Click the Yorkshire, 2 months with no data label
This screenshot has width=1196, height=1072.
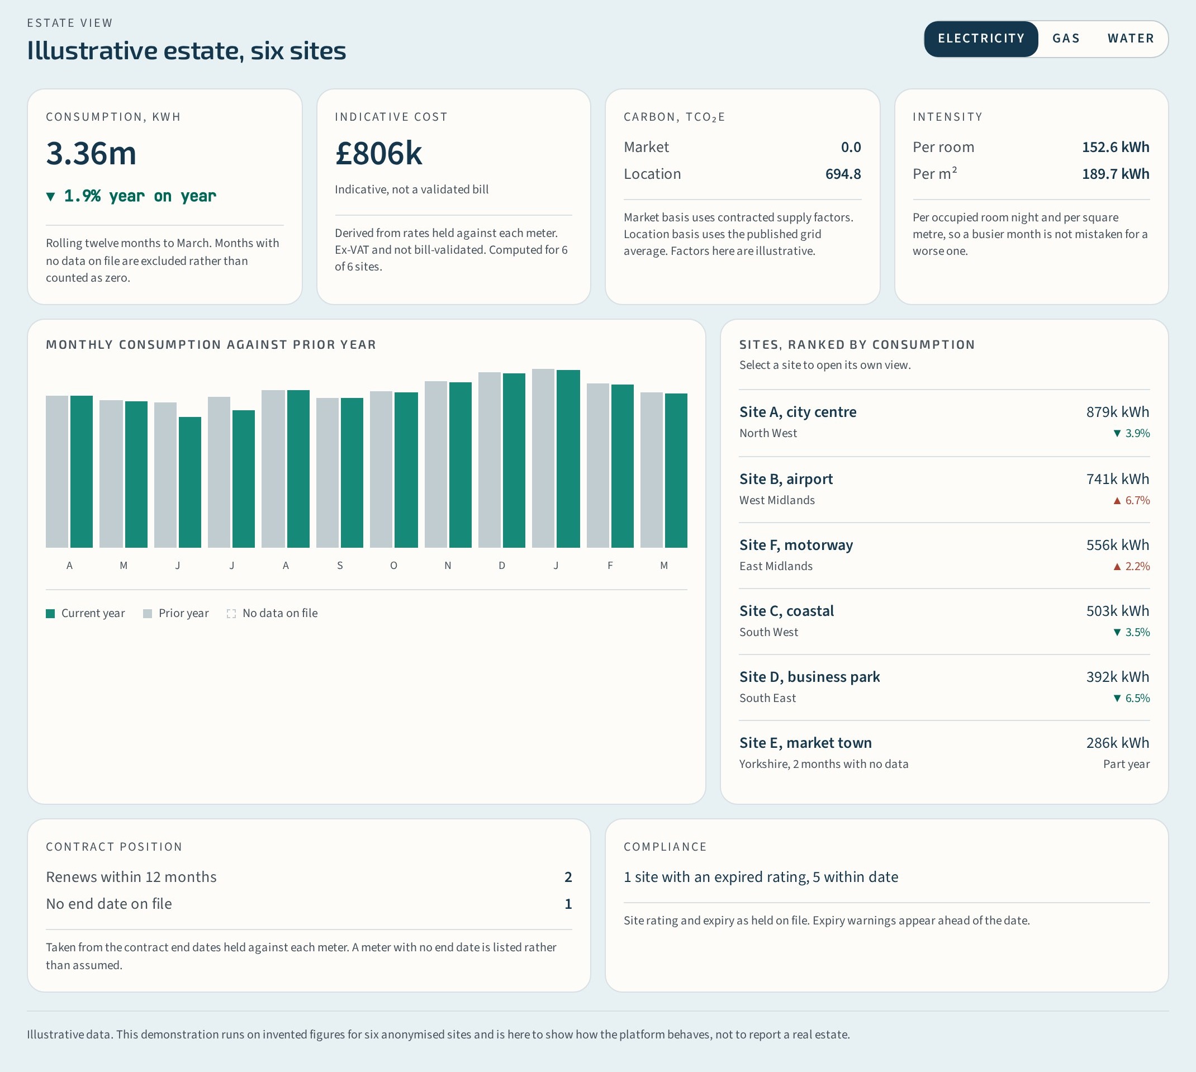point(824,765)
